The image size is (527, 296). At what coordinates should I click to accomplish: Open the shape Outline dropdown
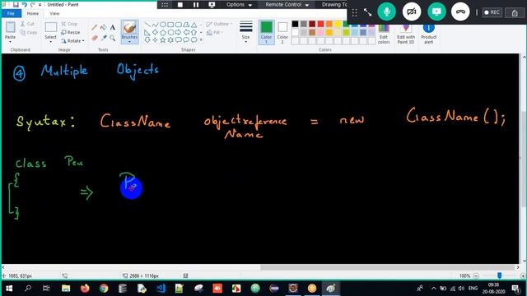click(x=219, y=24)
